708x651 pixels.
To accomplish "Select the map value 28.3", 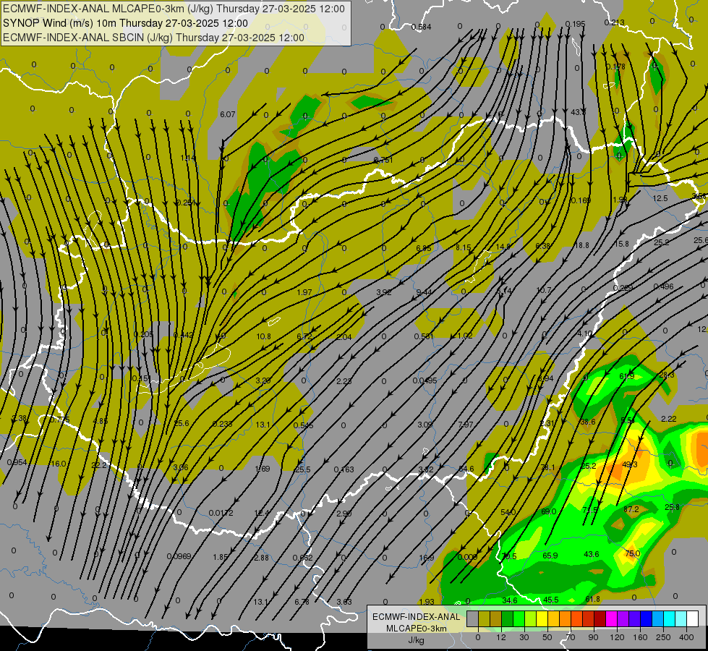I will pyautogui.click(x=667, y=375).
